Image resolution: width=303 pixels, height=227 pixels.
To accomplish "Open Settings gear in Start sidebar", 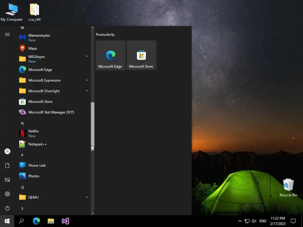I will [7, 194].
